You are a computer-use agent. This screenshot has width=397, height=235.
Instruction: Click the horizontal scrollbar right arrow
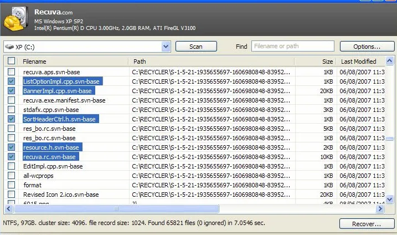coord(380,208)
